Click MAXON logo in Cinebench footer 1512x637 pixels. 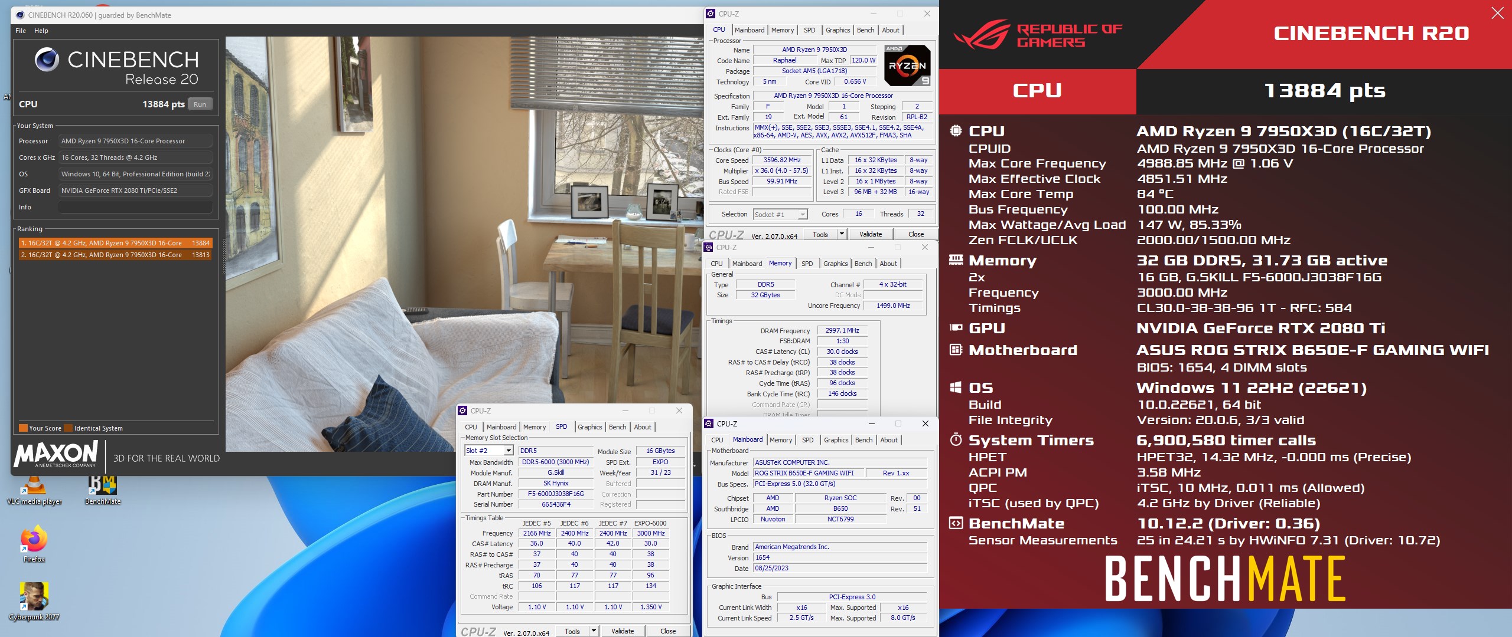[56, 454]
